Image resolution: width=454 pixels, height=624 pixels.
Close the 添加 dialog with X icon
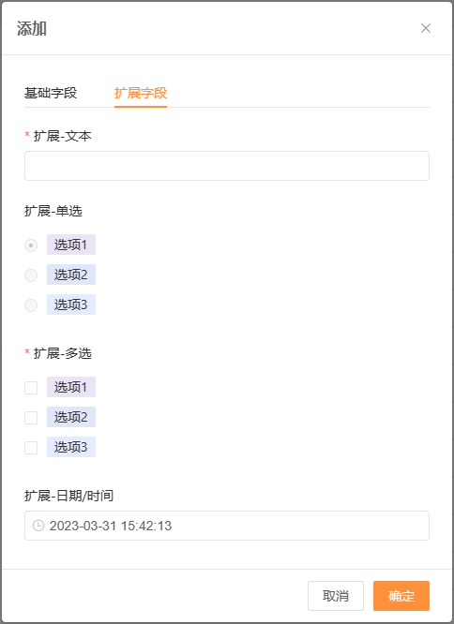tap(426, 28)
